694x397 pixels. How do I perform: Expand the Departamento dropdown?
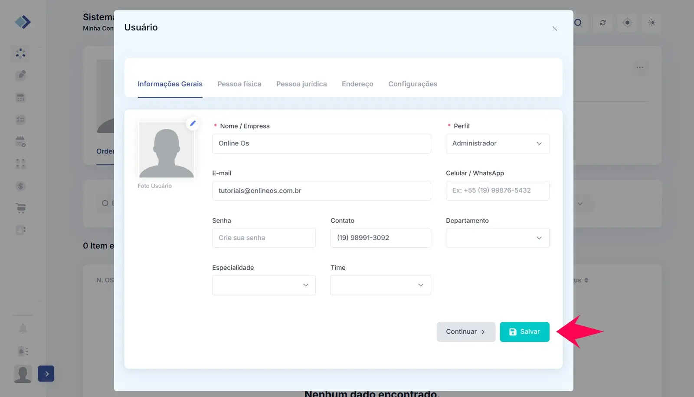coord(497,238)
